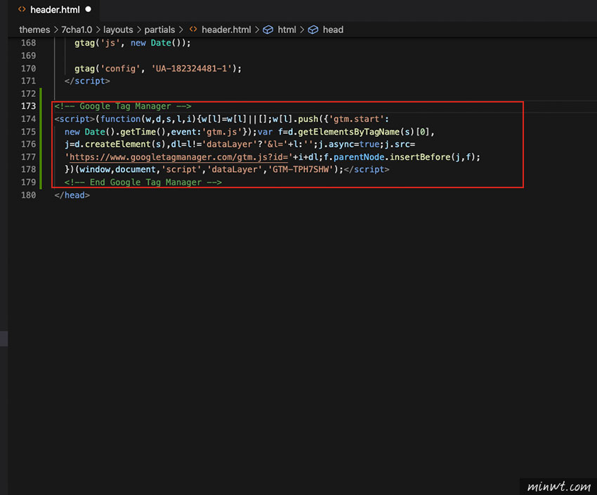Click line number 173
597x495 pixels.
29,106
